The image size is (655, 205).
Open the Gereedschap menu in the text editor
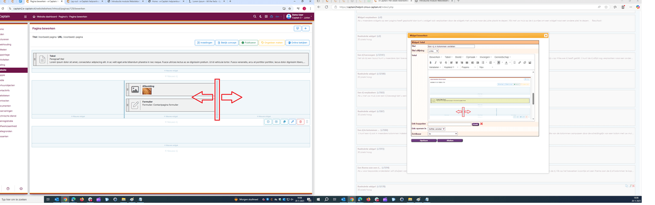pyautogui.click(x=503, y=57)
